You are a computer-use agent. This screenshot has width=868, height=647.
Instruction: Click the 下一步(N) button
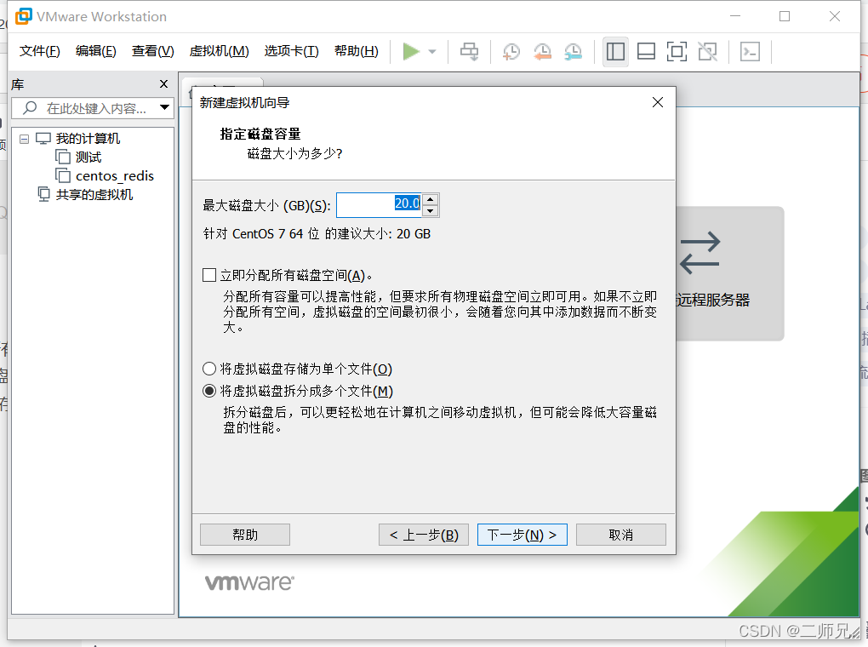(522, 534)
